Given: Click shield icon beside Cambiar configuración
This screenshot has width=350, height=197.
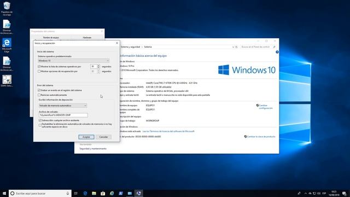Looking at the screenshot, I should (x=258, y=105).
